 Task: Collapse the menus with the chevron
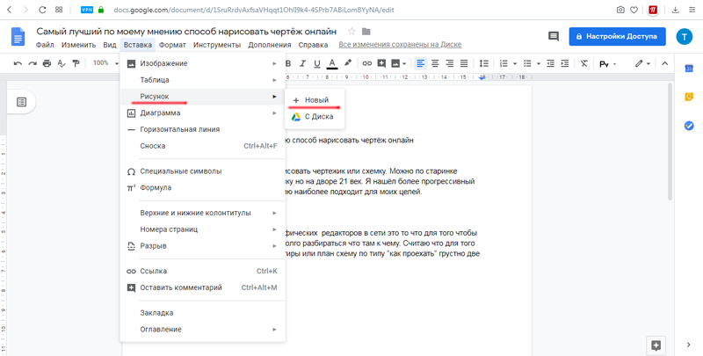pos(665,63)
